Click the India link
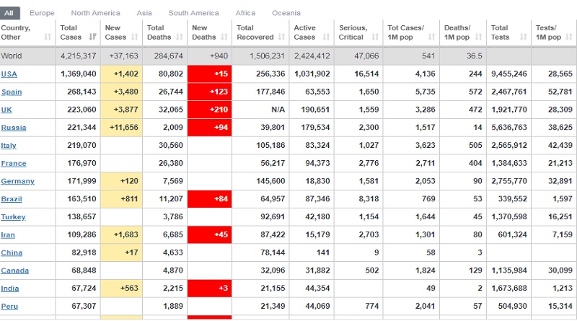Viewport: 577px width, 321px height. tap(10, 289)
